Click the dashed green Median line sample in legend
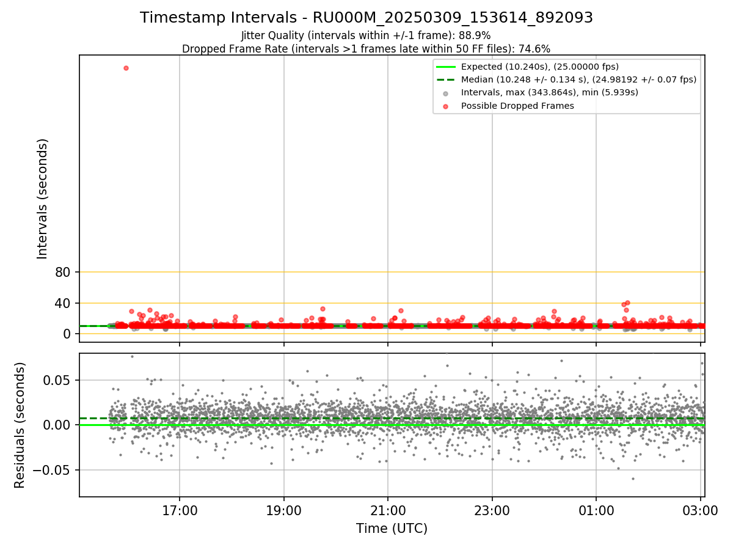Screen dimensions: 733x550 (x=446, y=79)
